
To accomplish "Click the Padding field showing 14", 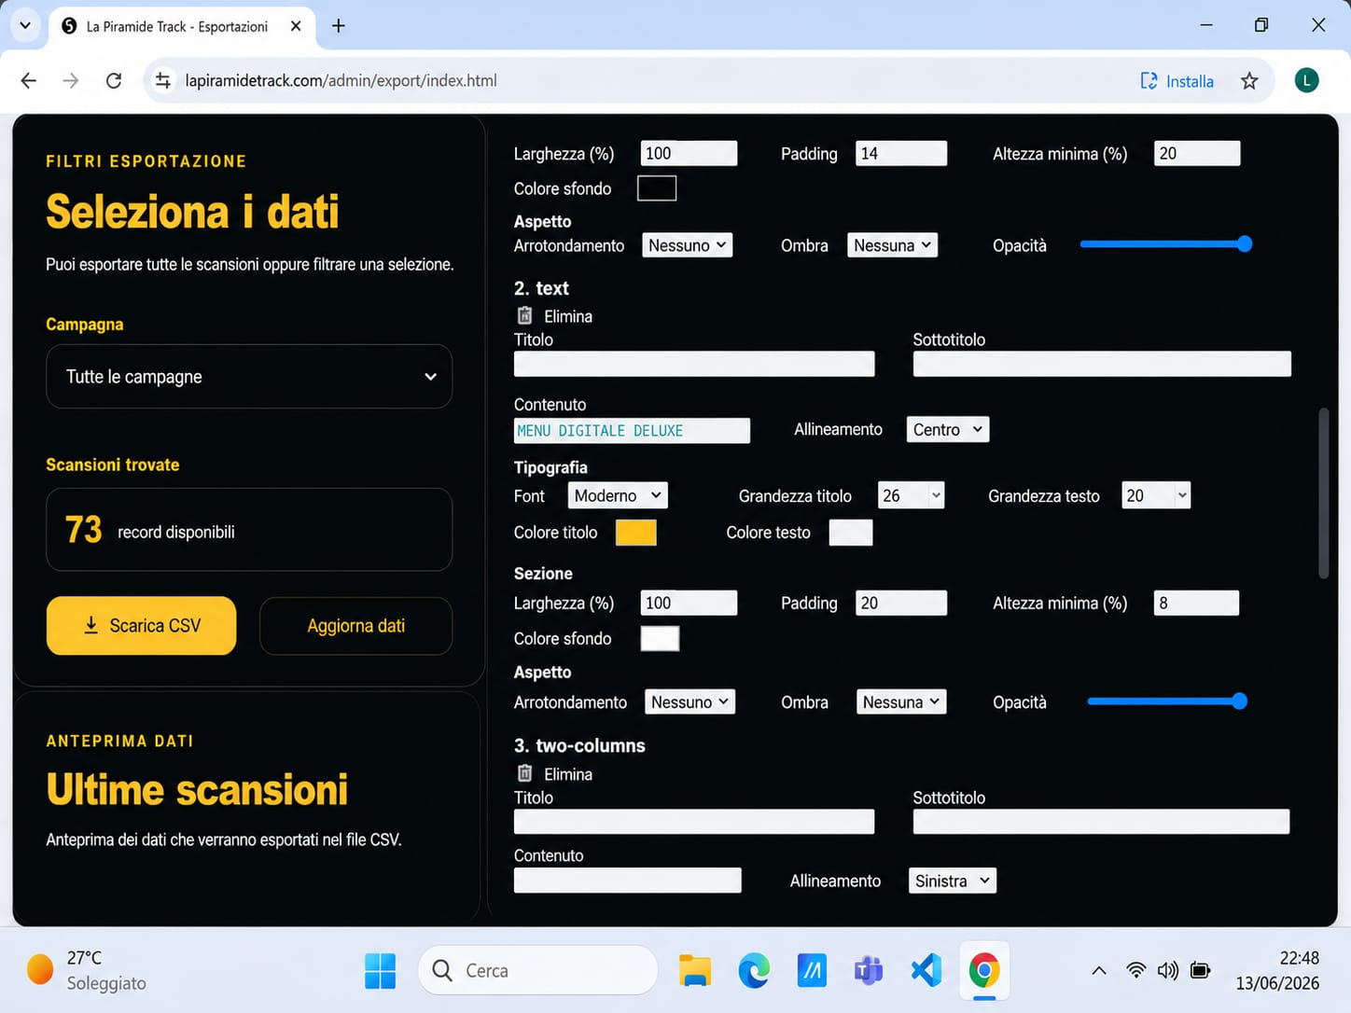I will (x=901, y=153).
